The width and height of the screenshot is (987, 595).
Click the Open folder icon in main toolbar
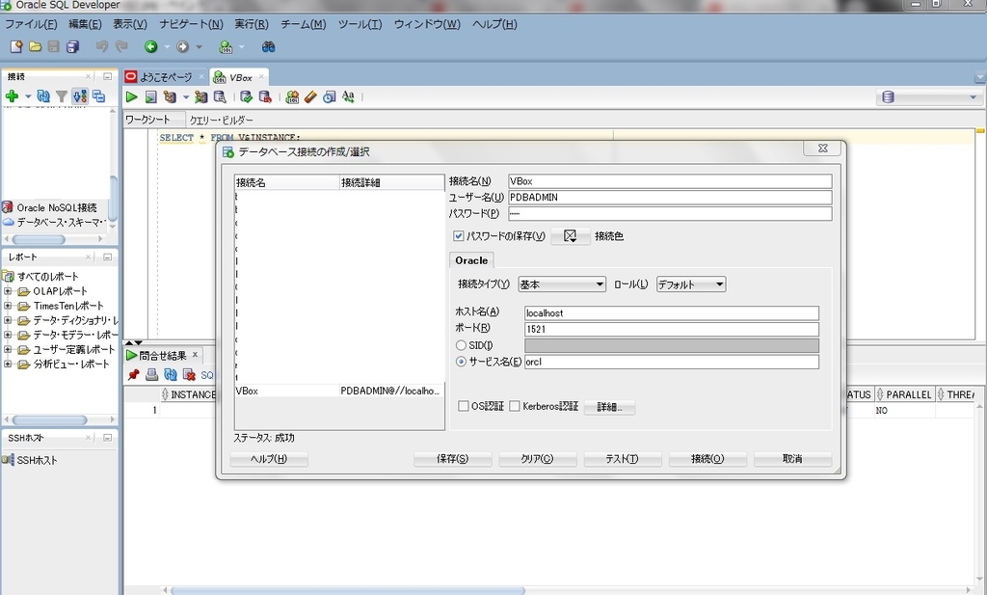[x=36, y=46]
